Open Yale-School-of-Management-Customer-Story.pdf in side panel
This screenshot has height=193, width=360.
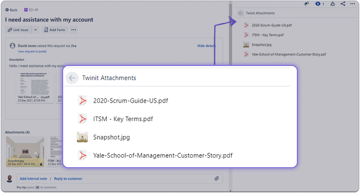(289, 54)
